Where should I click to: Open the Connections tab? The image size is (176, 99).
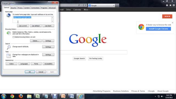click(35, 8)
